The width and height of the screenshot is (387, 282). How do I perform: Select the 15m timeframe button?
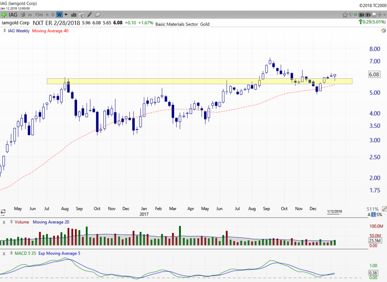[39, 15]
